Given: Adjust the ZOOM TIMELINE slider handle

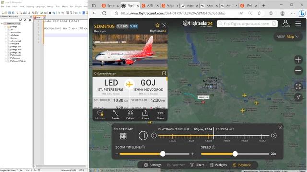Looking at the screenshot, I should [163, 154].
